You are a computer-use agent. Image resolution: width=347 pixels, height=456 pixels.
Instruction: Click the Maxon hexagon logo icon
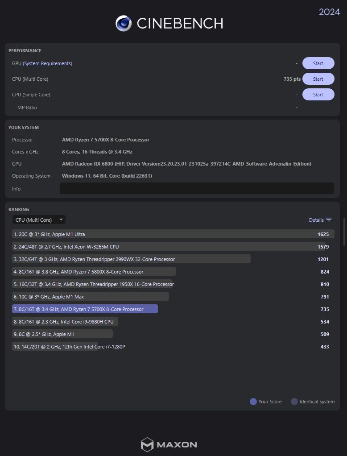pyautogui.click(x=147, y=444)
